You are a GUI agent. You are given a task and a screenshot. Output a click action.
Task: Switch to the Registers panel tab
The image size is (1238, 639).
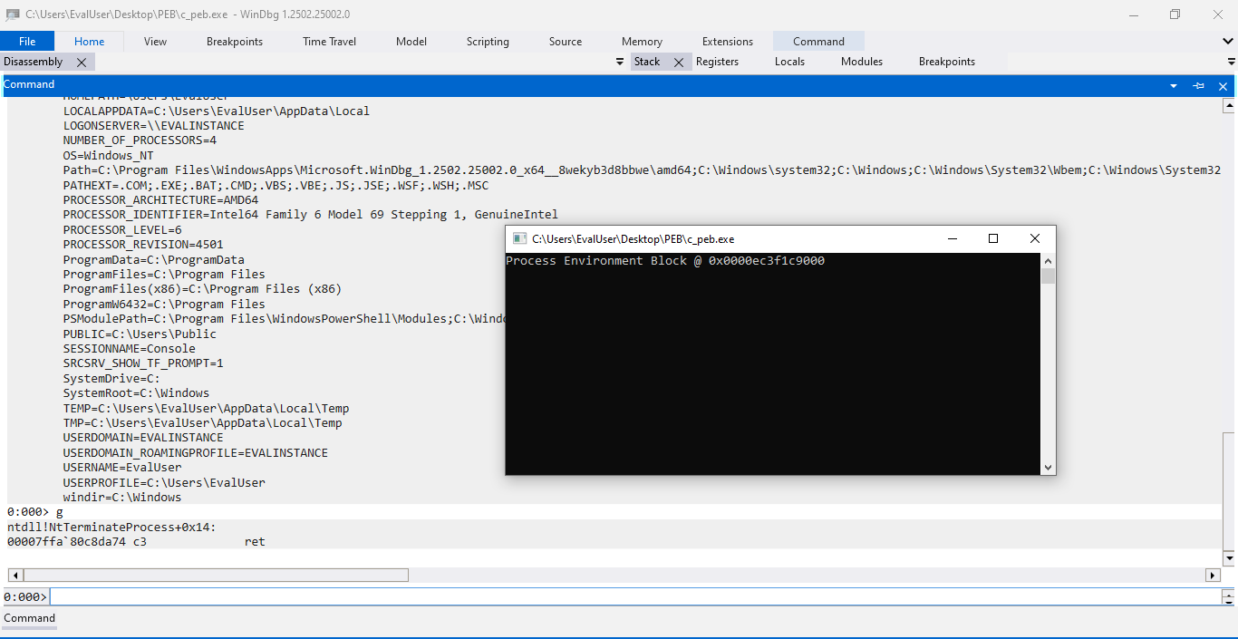[x=717, y=62]
